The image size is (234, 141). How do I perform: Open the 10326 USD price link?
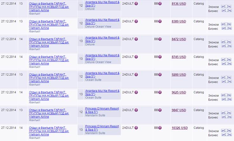(179, 128)
